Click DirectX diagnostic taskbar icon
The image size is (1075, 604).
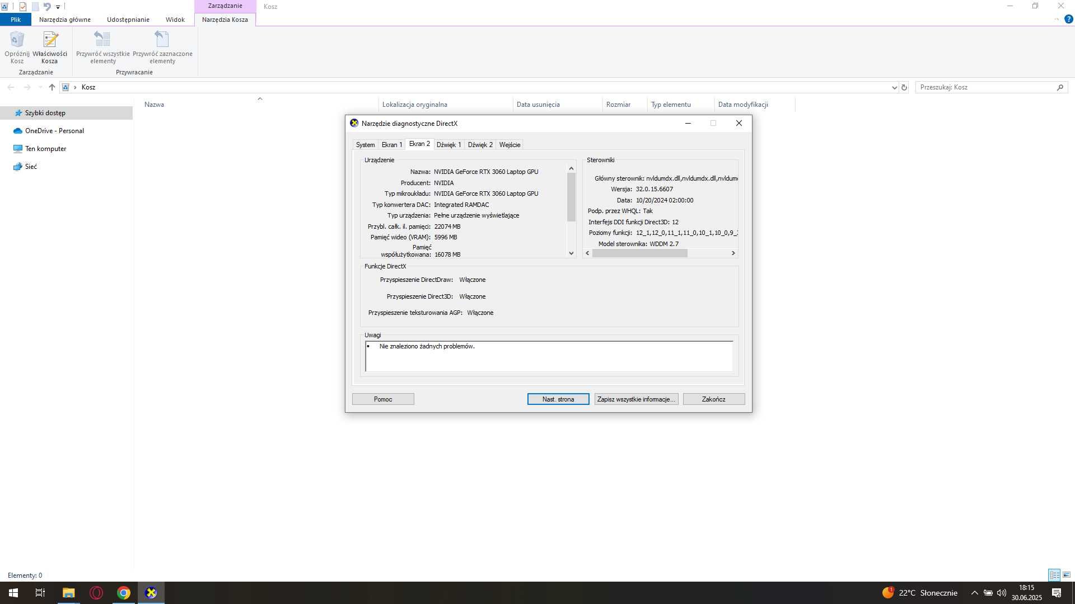(151, 593)
